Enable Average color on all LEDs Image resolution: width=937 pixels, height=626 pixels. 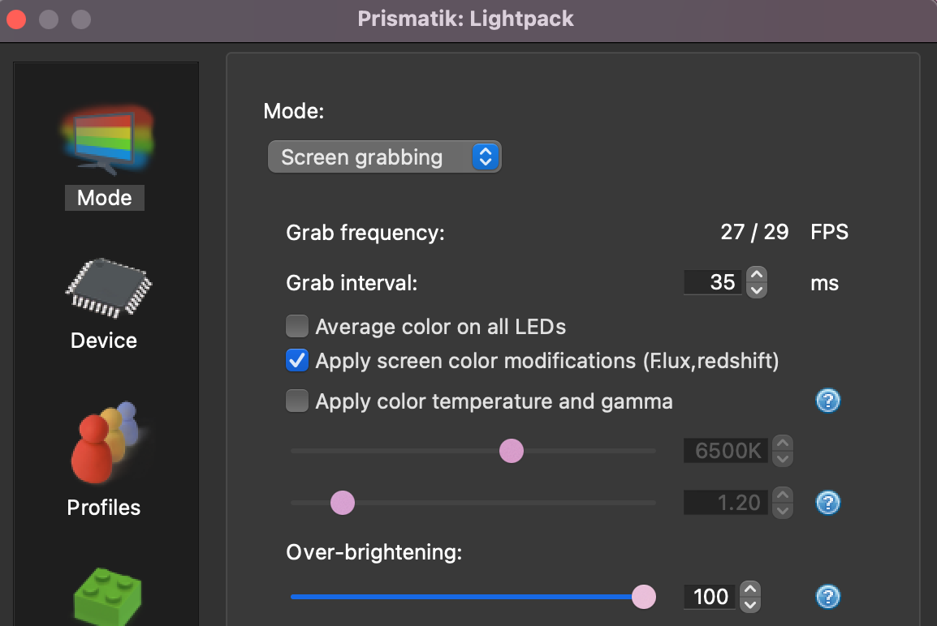click(x=297, y=326)
